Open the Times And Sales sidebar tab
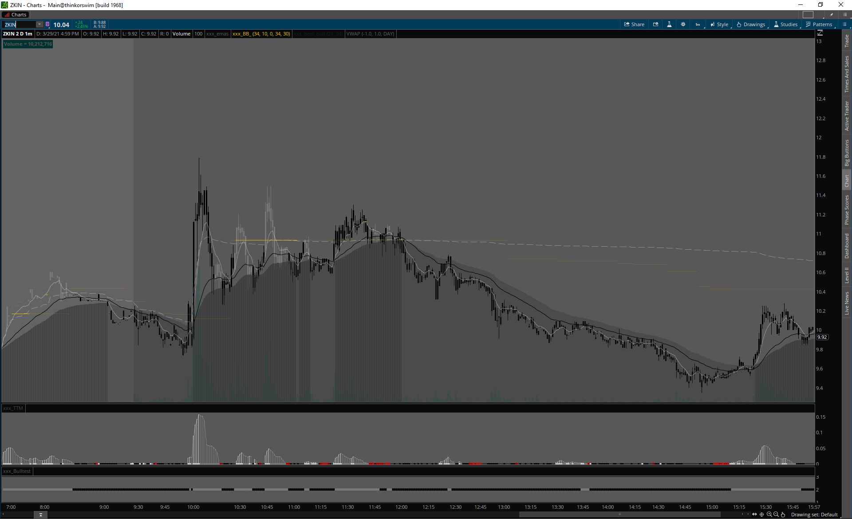The height and width of the screenshot is (519, 852). [847, 74]
